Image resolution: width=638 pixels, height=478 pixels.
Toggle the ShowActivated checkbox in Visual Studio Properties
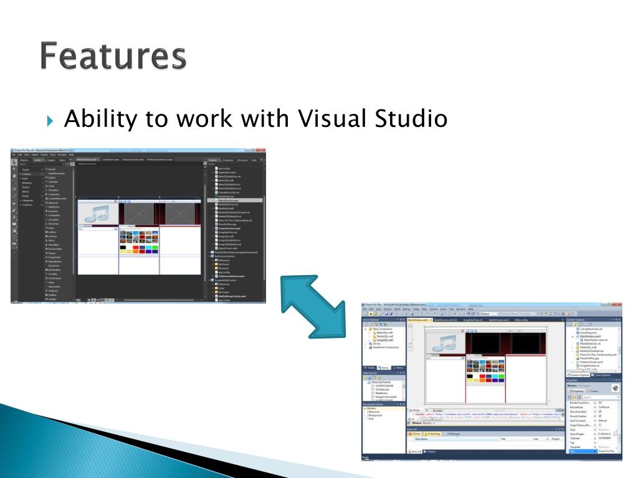tap(600, 411)
